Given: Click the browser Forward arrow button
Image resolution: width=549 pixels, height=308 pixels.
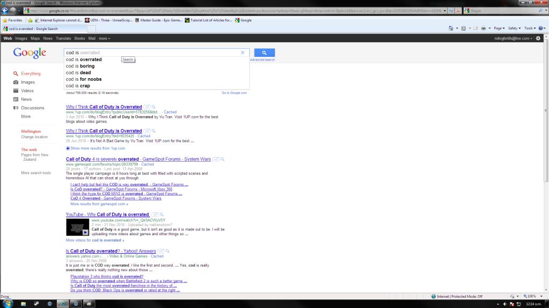Looking at the screenshot, I should (13, 11).
